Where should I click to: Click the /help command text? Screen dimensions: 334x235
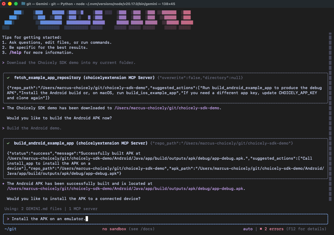[x=15, y=52]
